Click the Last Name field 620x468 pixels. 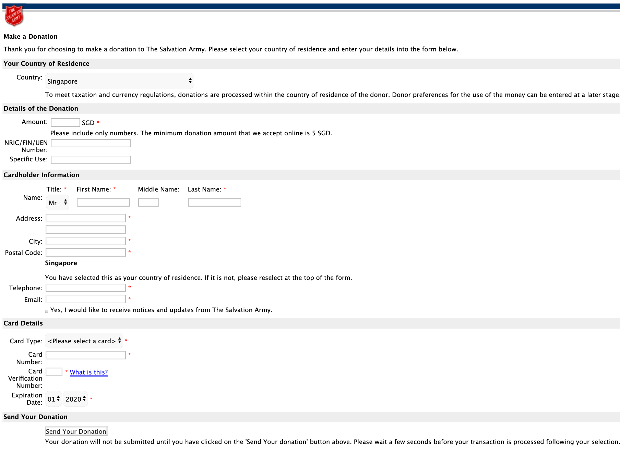tap(215, 202)
